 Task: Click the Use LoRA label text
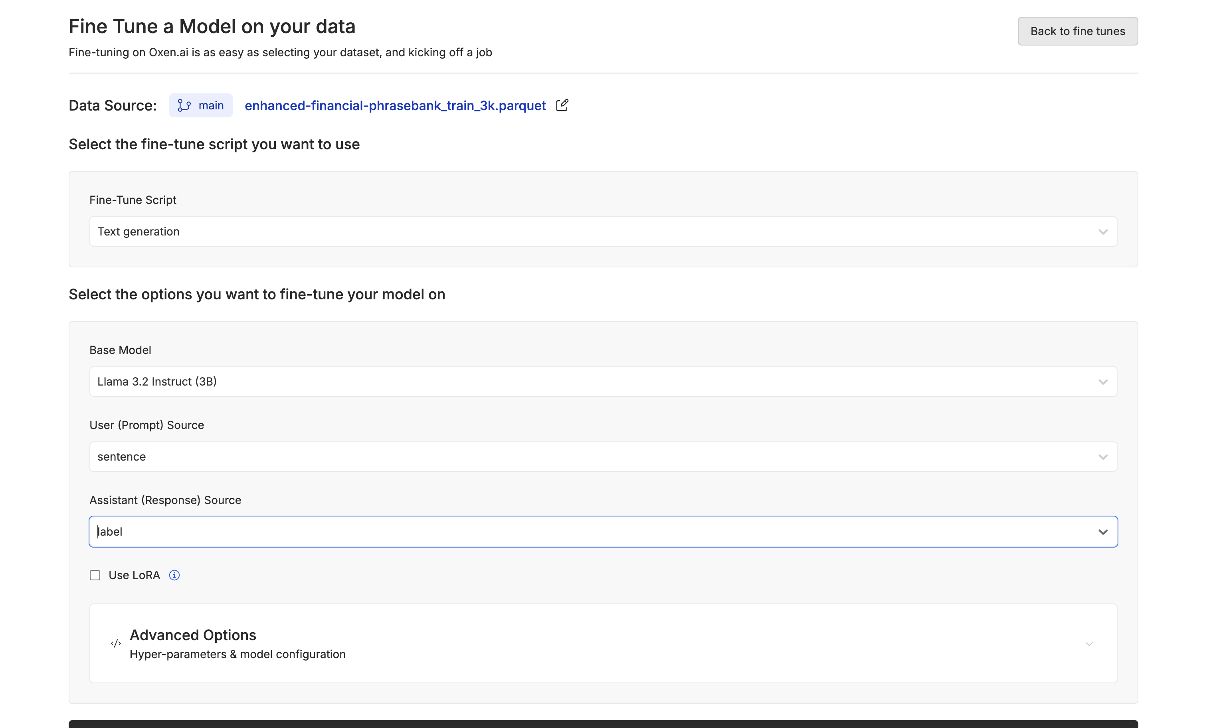pos(134,575)
